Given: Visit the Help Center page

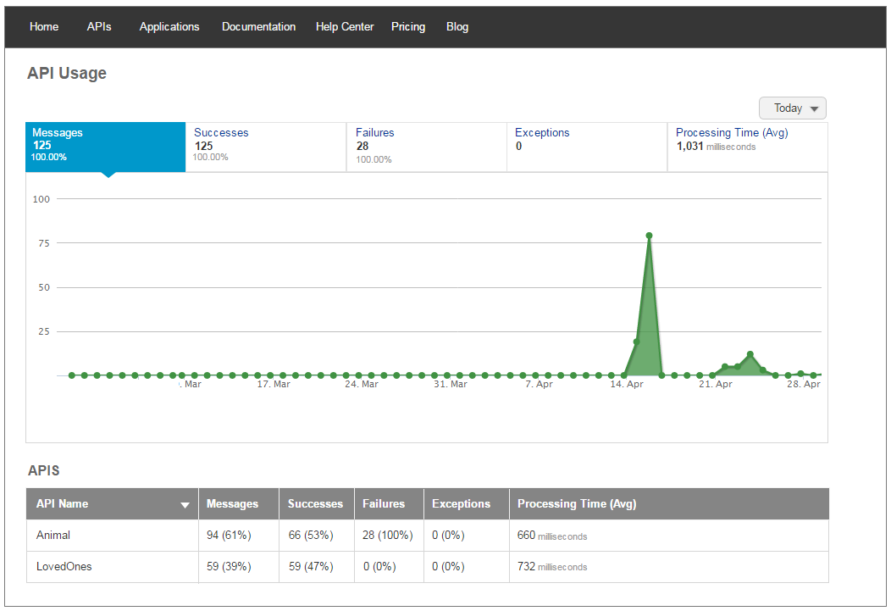Looking at the screenshot, I should [345, 26].
